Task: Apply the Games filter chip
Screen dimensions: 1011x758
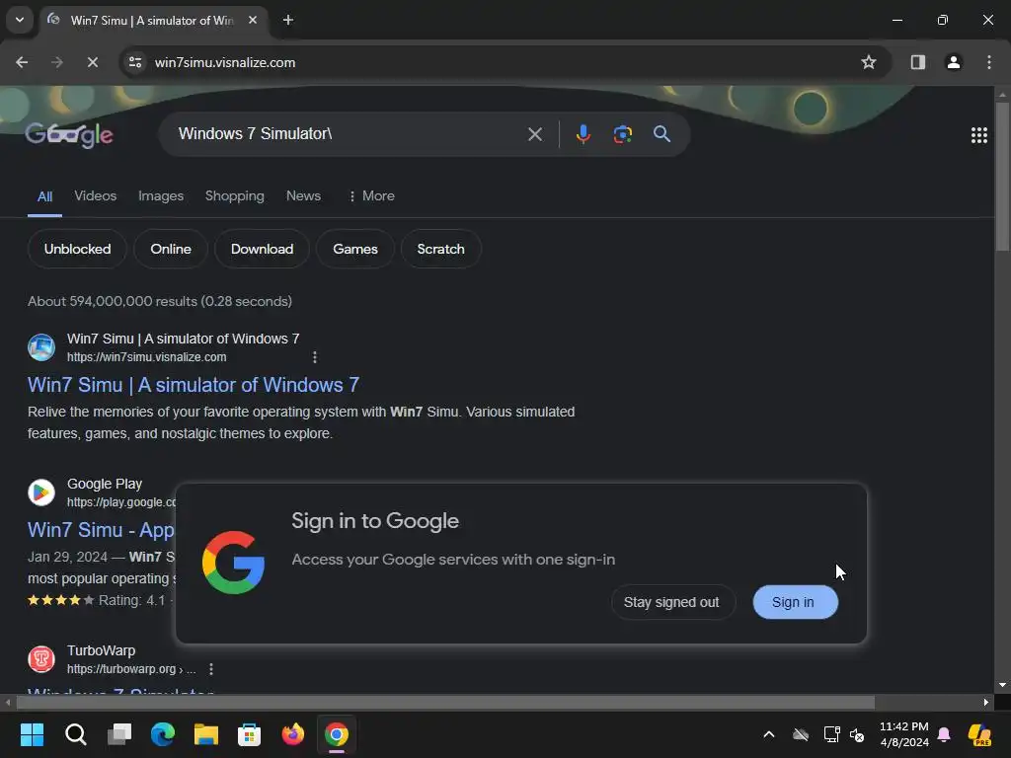Action: pos(355,249)
